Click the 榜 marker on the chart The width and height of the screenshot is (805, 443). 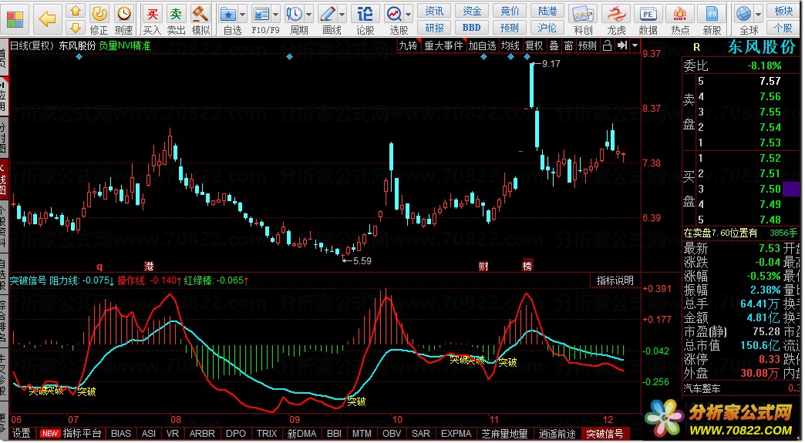point(527,265)
